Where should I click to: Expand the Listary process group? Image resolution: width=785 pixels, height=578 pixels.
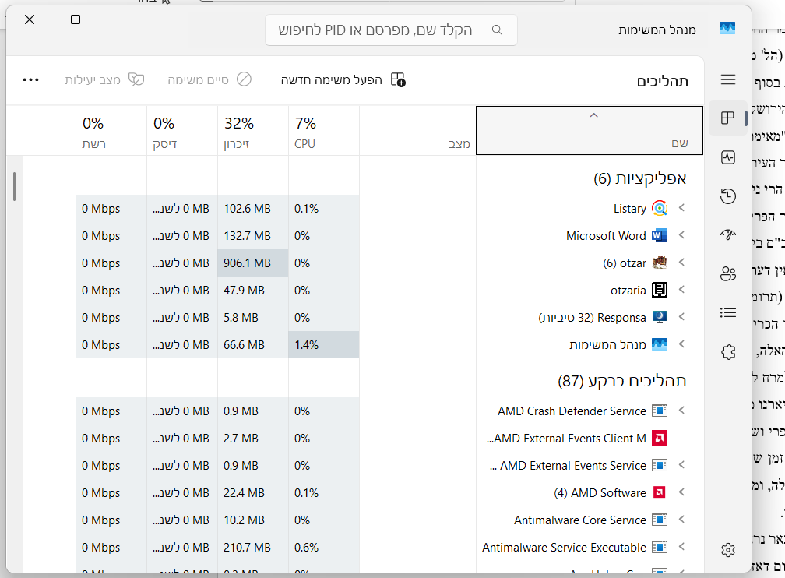[x=681, y=208]
